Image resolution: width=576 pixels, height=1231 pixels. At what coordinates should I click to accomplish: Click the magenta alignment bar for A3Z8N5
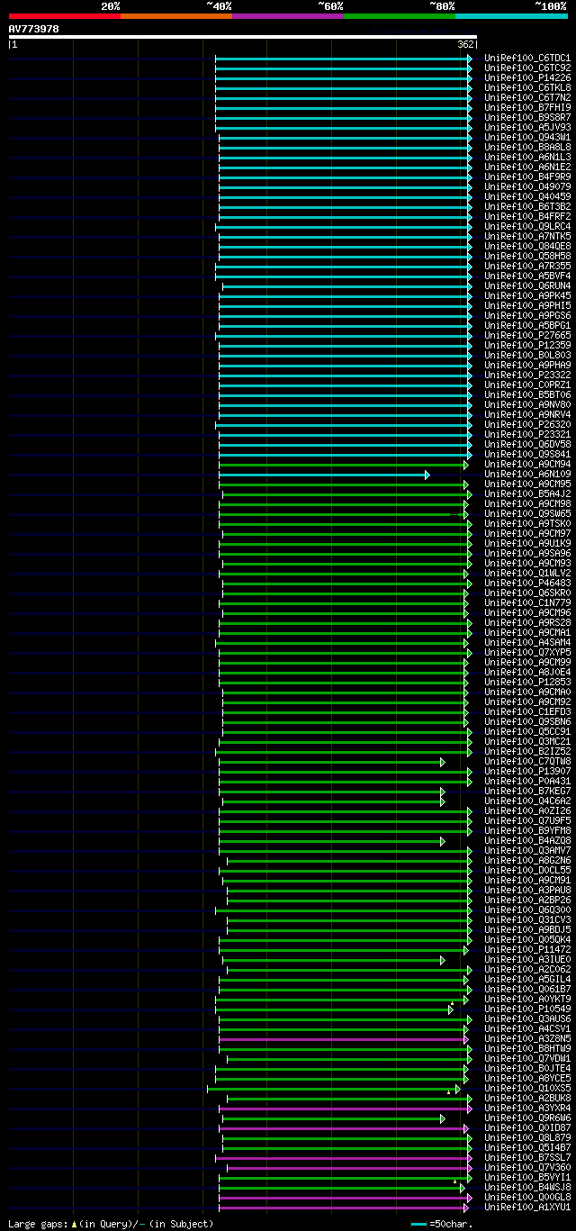click(x=343, y=1039)
